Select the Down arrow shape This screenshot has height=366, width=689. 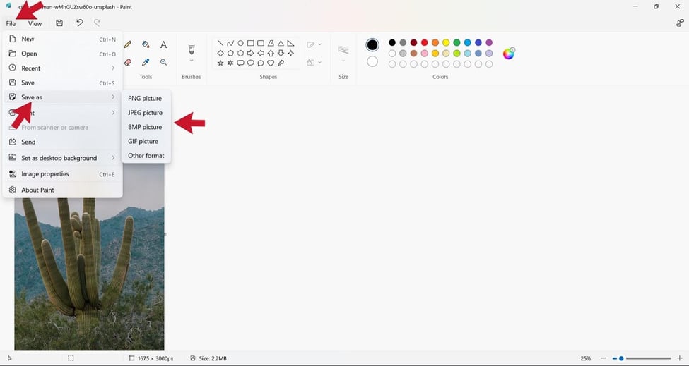(281, 53)
